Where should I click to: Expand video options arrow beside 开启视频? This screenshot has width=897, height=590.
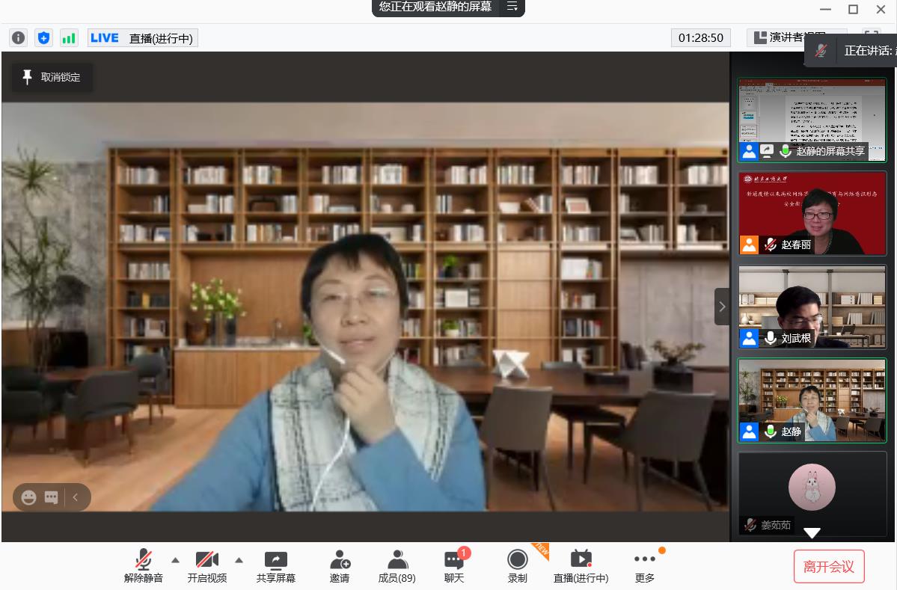(x=239, y=559)
